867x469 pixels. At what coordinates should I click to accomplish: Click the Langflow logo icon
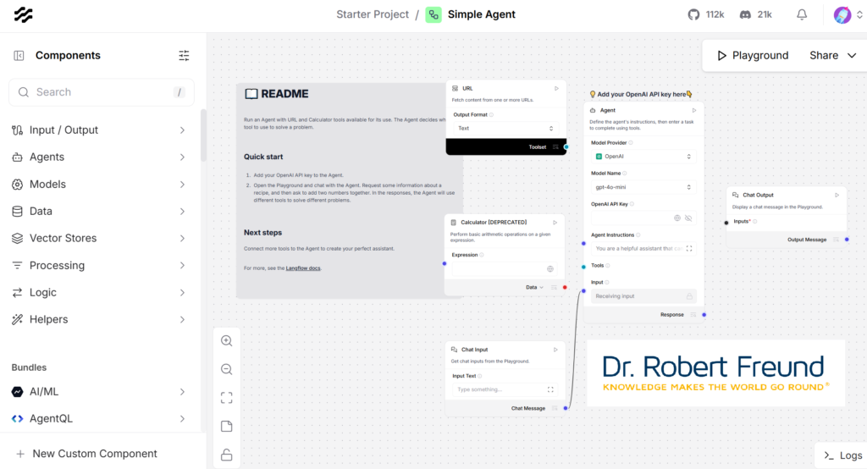point(23,15)
